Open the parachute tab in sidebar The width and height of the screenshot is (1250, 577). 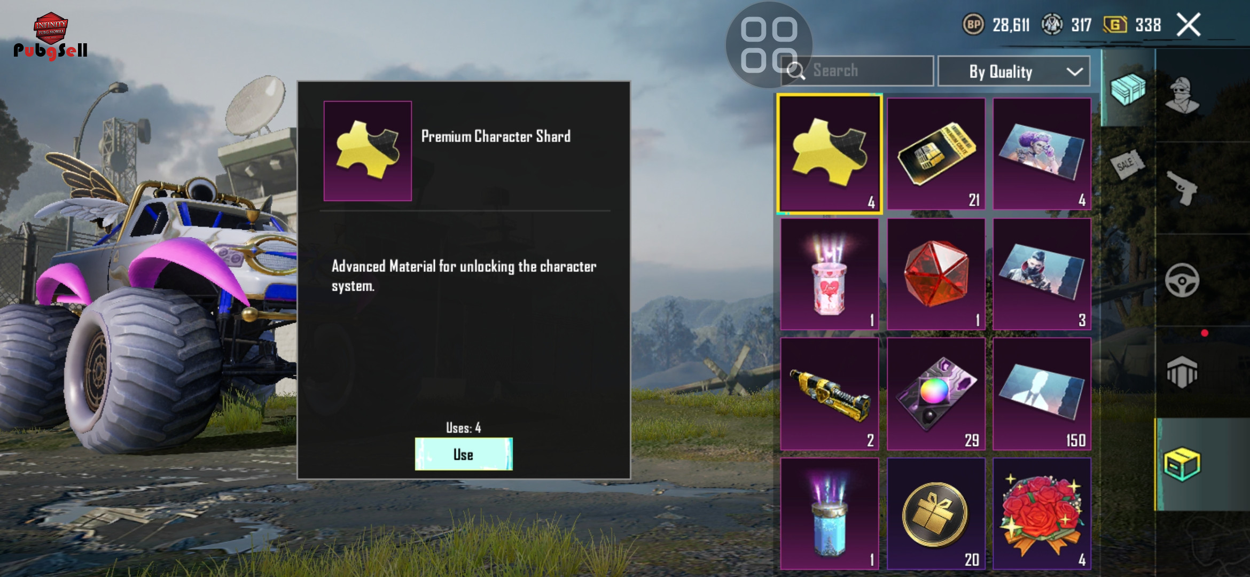(x=1182, y=372)
